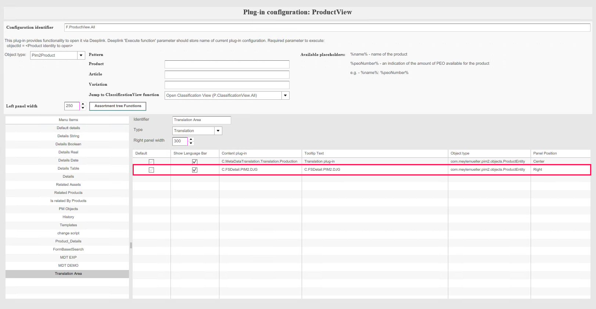
Task: Select Product_Details menu item
Action: (x=68, y=241)
